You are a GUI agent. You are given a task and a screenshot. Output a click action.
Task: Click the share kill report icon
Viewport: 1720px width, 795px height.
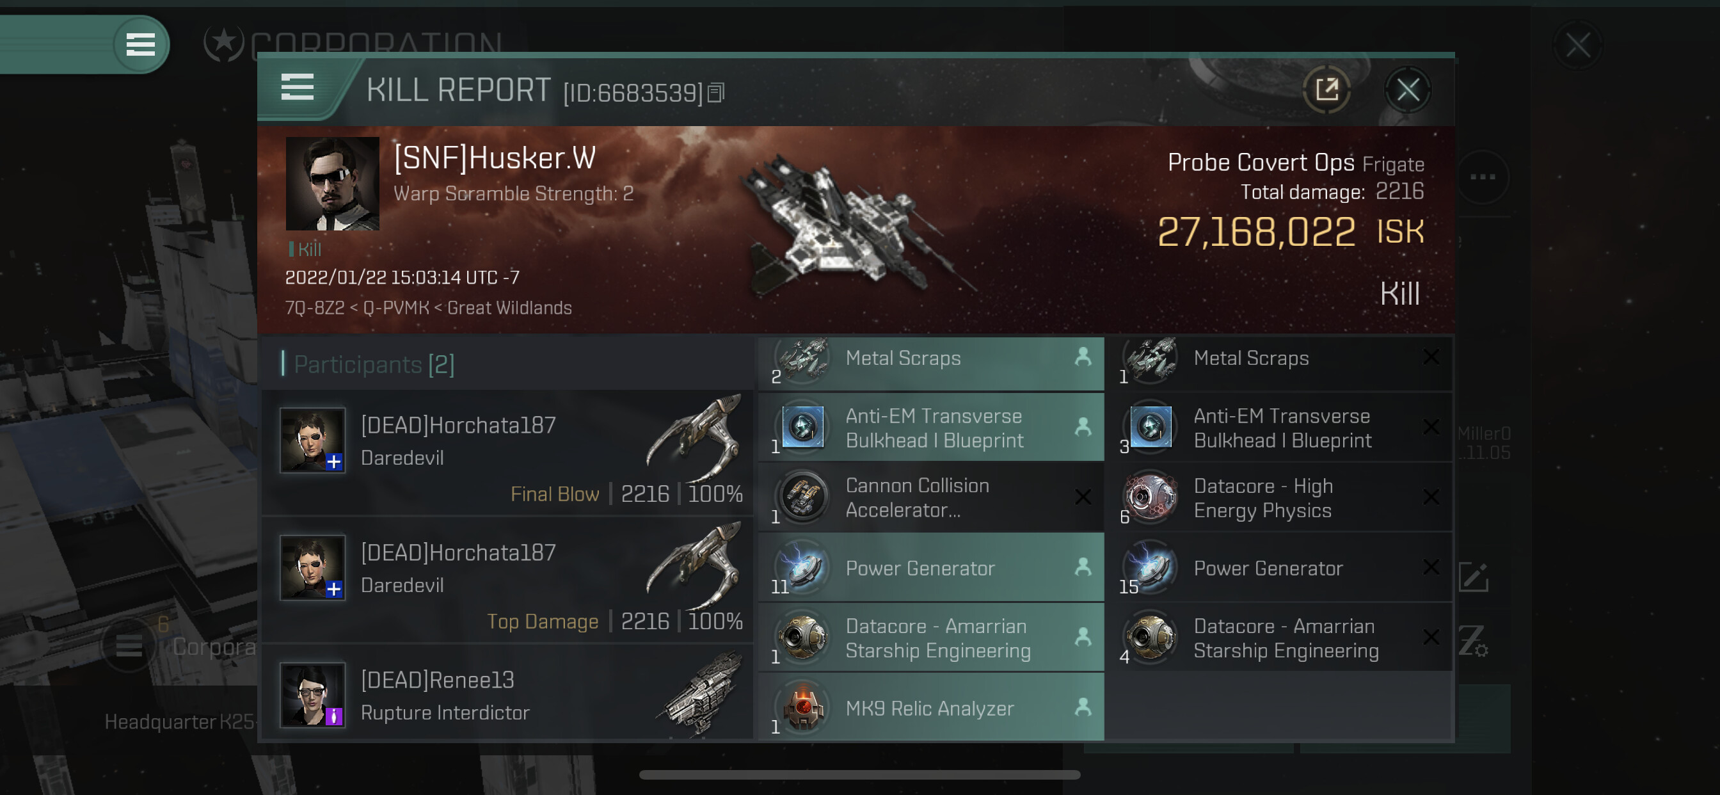click(1326, 90)
